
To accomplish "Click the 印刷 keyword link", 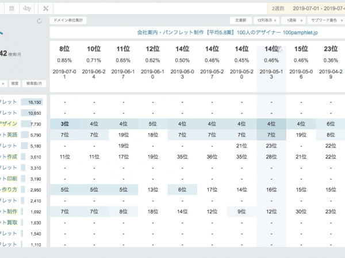I will pos(12,179).
